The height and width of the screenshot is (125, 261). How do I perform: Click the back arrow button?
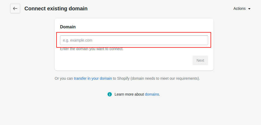15,8
